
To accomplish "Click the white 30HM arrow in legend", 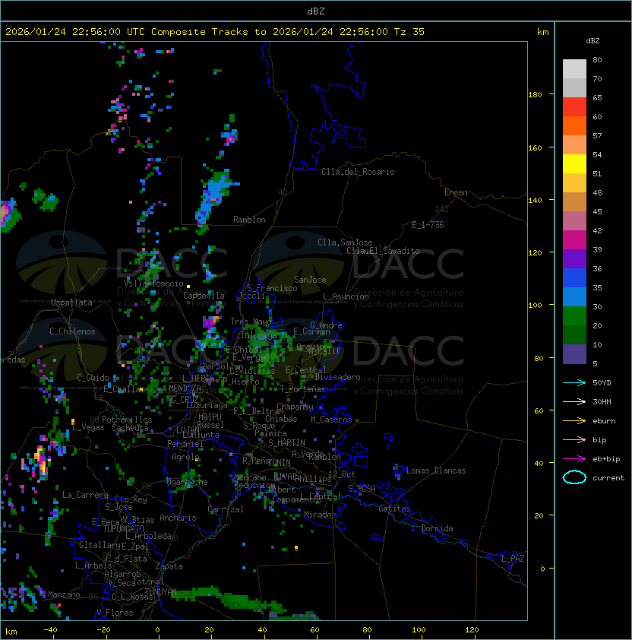I will 574,402.
